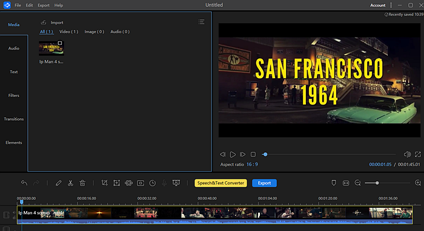Play the video preview
The height and width of the screenshot is (231, 424).
[233, 155]
